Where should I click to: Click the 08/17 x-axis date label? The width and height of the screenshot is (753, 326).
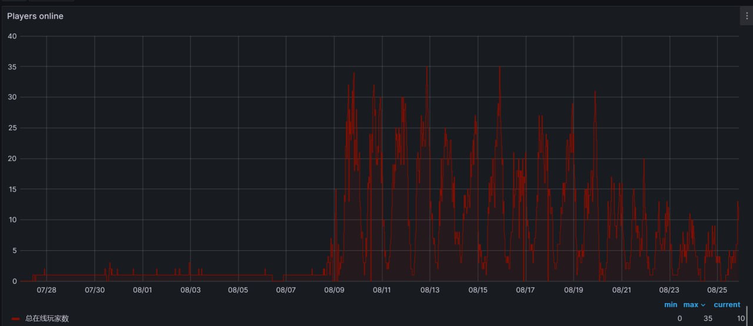coord(525,290)
